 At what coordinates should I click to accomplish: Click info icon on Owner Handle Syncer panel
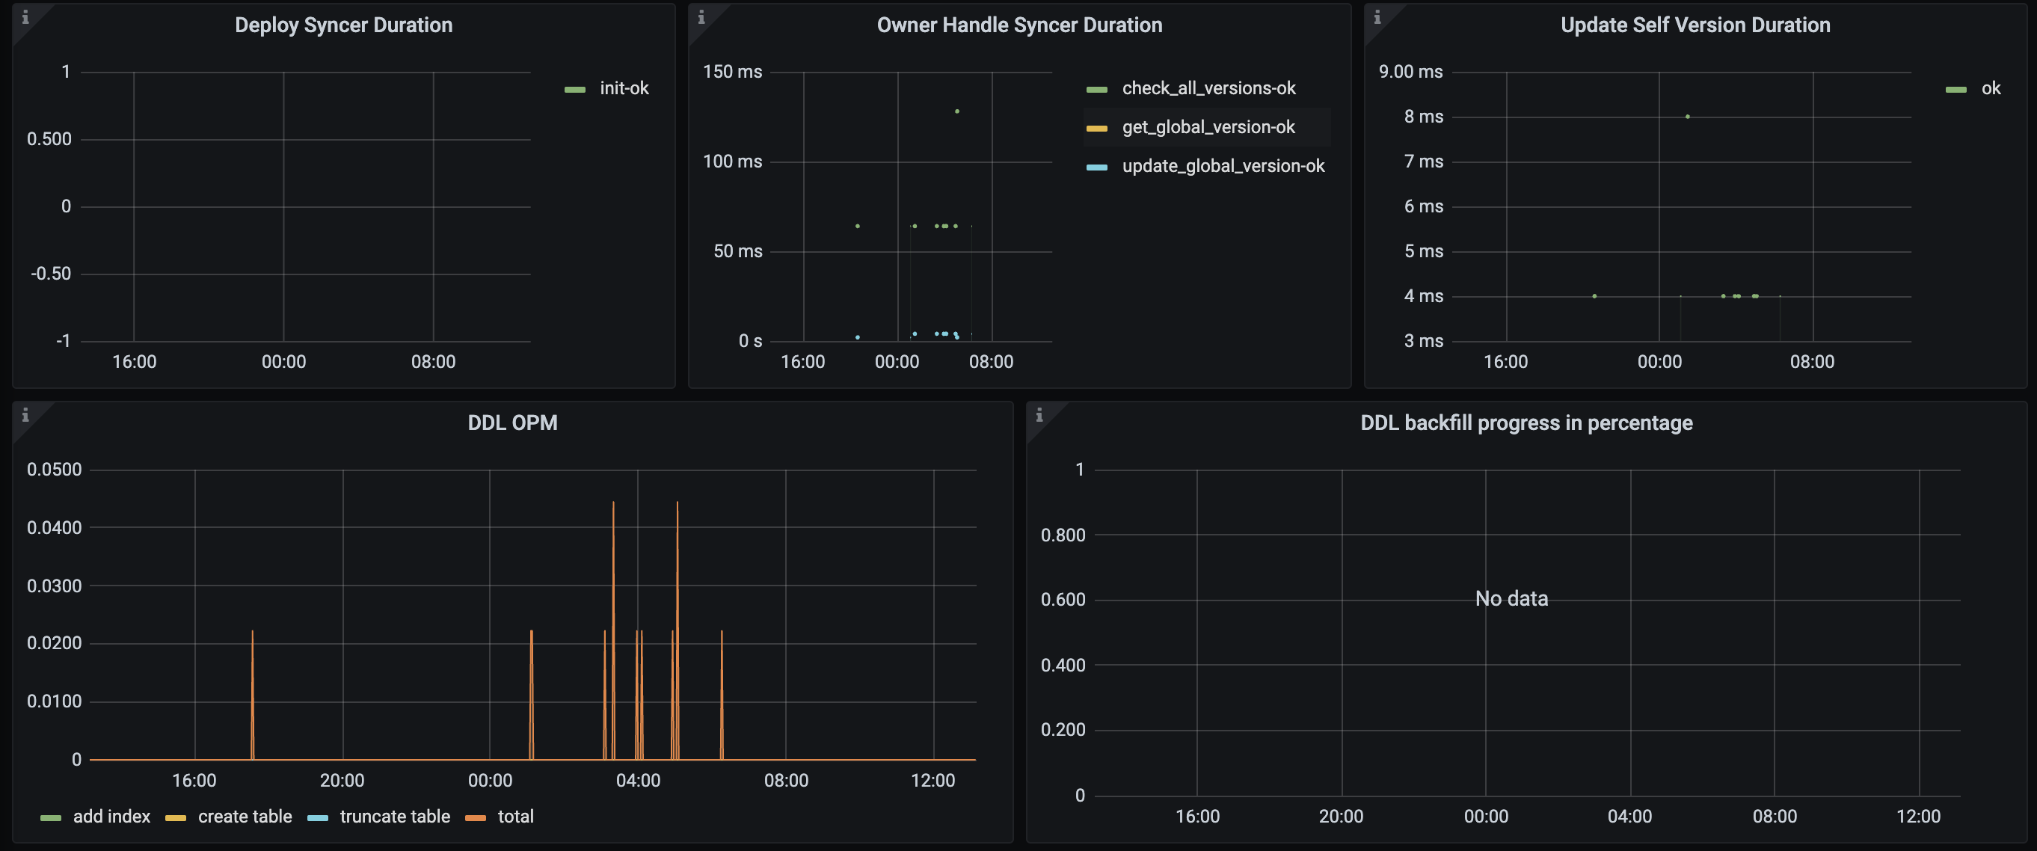[701, 17]
